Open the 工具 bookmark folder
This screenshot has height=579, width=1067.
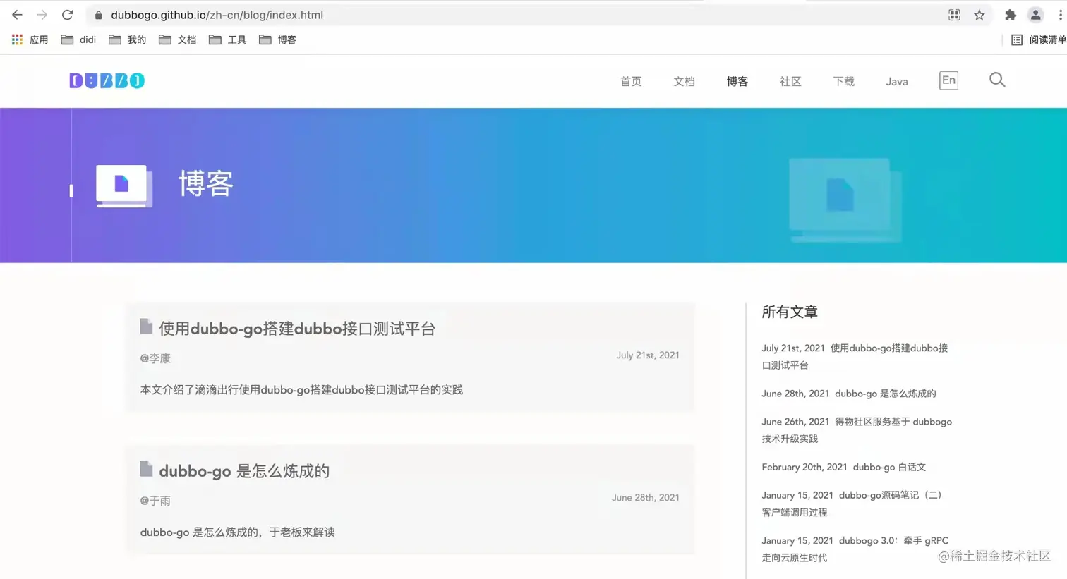coord(228,40)
